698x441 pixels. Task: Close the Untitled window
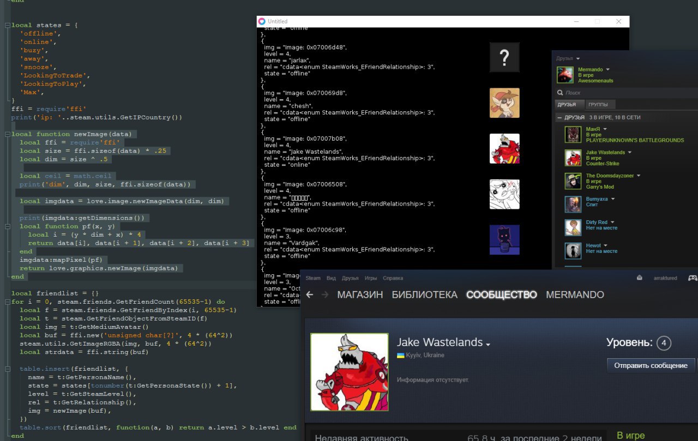pos(618,21)
